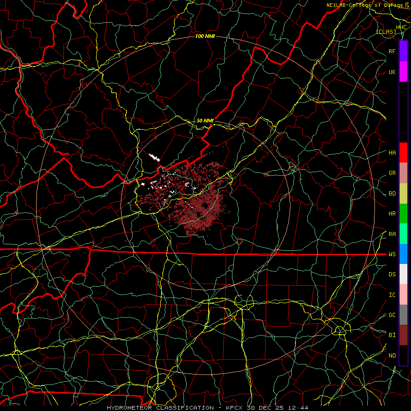Click the GC legend label

392,315
